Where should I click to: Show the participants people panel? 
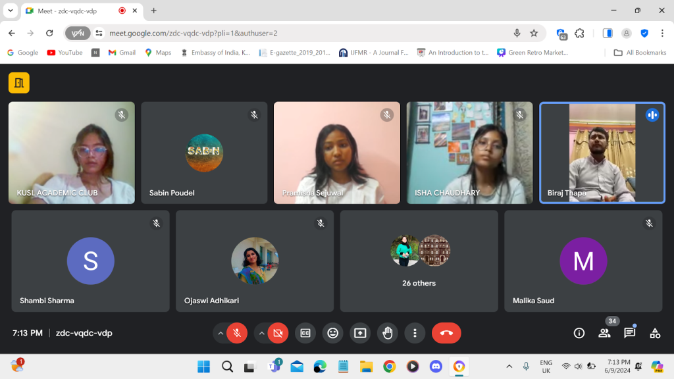coord(604,333)
